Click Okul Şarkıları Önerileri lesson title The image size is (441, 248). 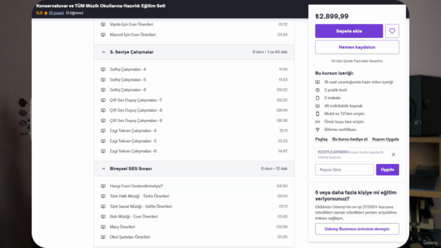pos(130,237)
